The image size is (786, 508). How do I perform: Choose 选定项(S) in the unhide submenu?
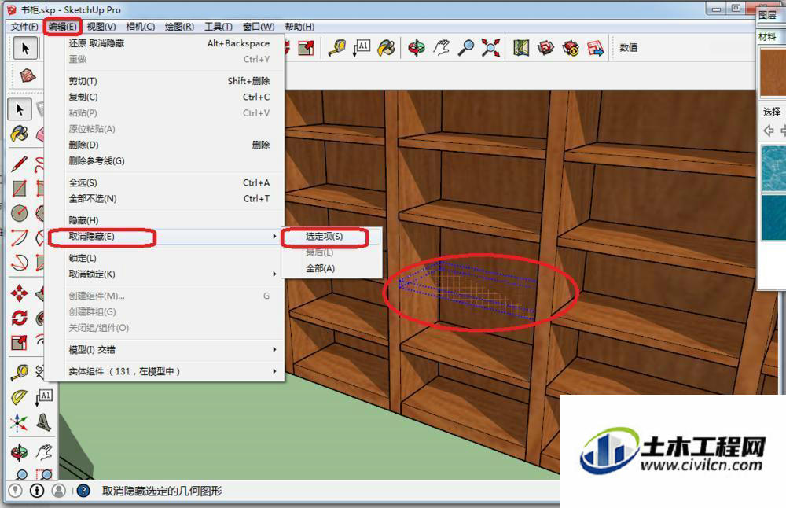click(332, 236)
